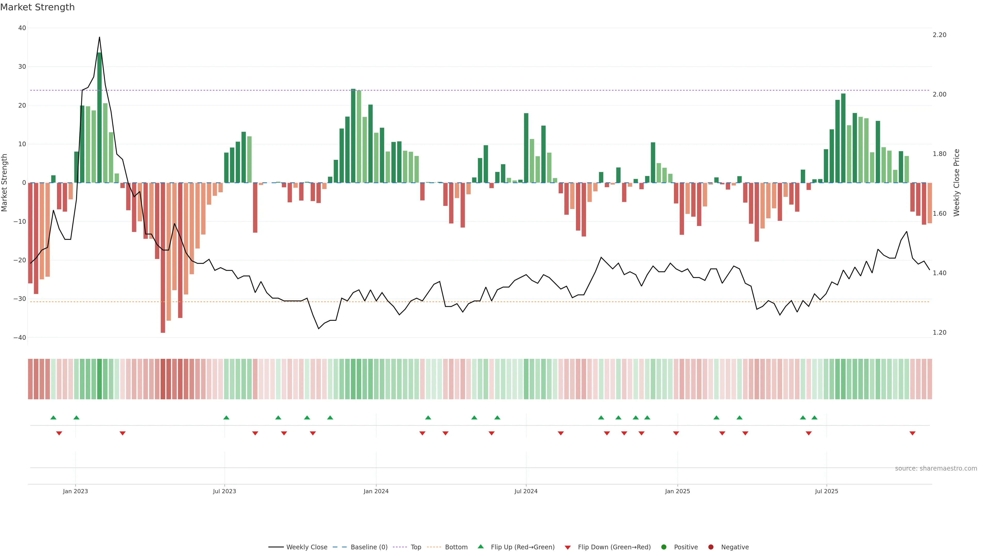Click the darkest green heatmap strip cell

pos(100,379)
